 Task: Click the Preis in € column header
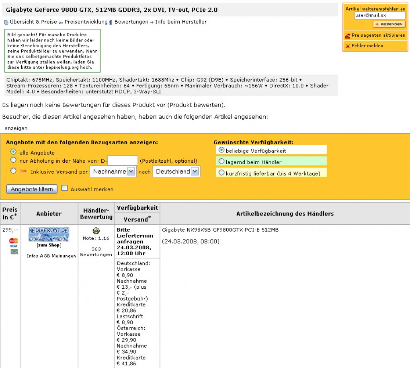tap(10, 213)
